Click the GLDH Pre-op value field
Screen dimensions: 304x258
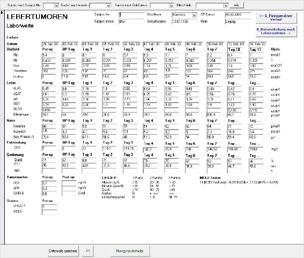click(x=48, y=110)
